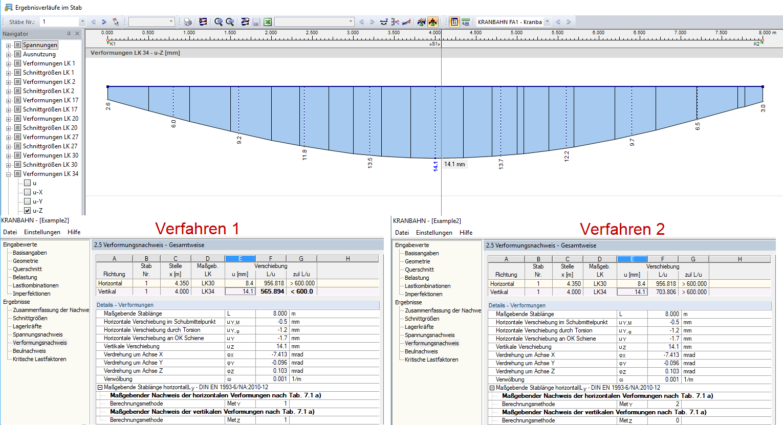Viewport: 783px width, 425px height.
Task: Select Kritische Lastfaktoren in Verfahren 2 tree
Action: tap(431, 360)
